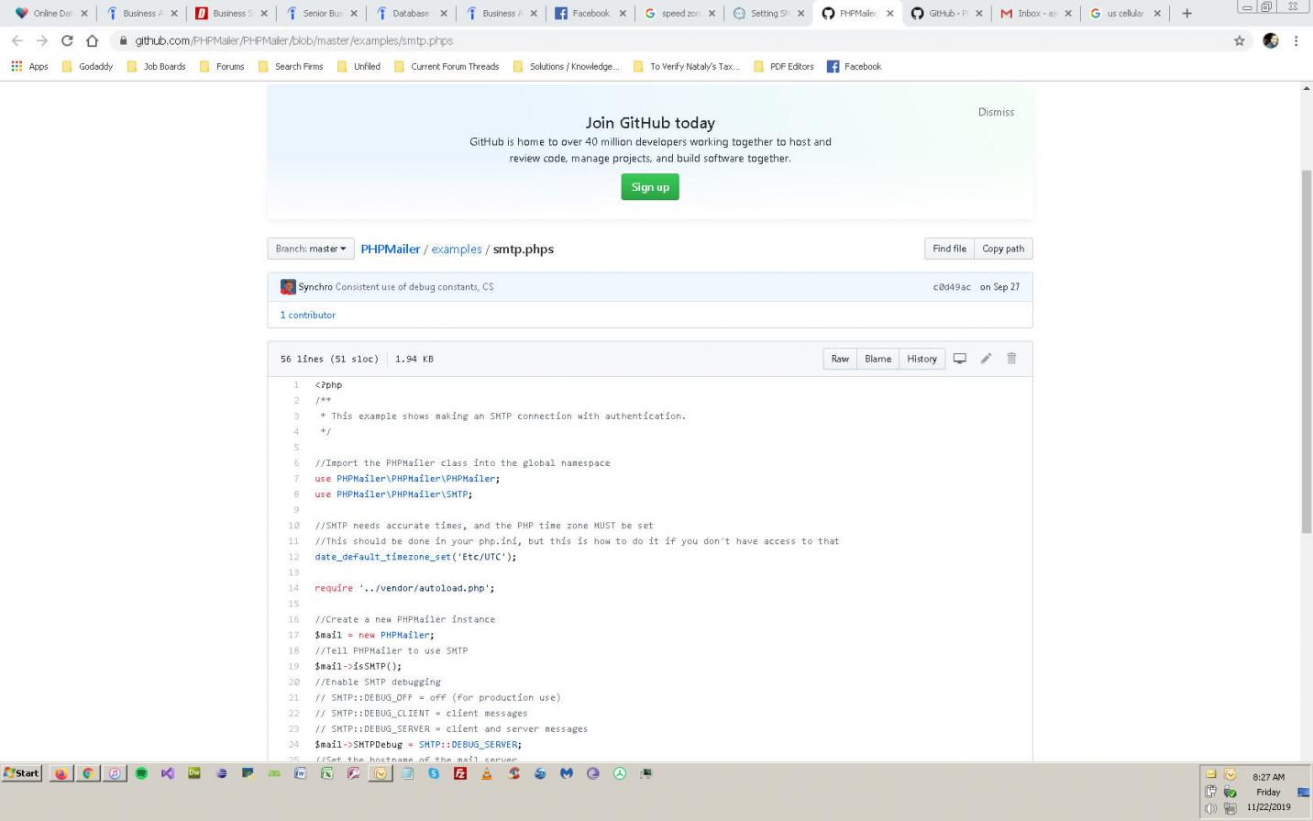Image resolution: width=1313 pixels, height=821 pixels.
Task: Open Chrome three-dot menu
Action: (1296, 40)
